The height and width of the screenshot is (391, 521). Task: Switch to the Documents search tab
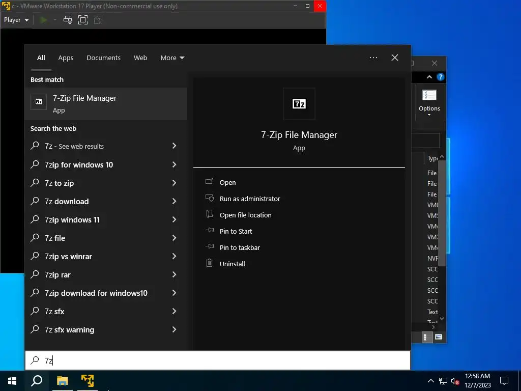pyautogui.click(x=103, y=58)
